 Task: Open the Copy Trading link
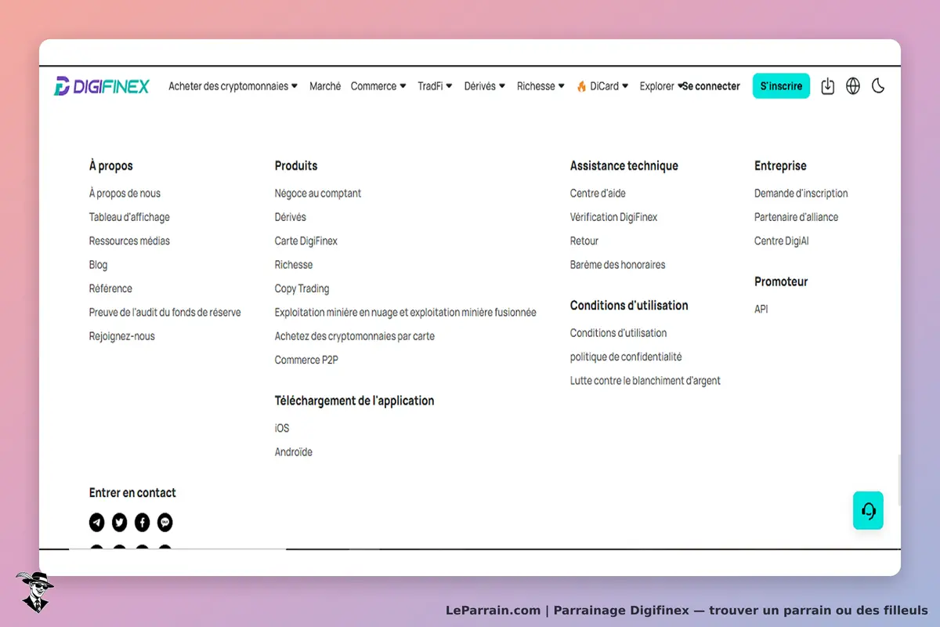click(x=302, y=288)
